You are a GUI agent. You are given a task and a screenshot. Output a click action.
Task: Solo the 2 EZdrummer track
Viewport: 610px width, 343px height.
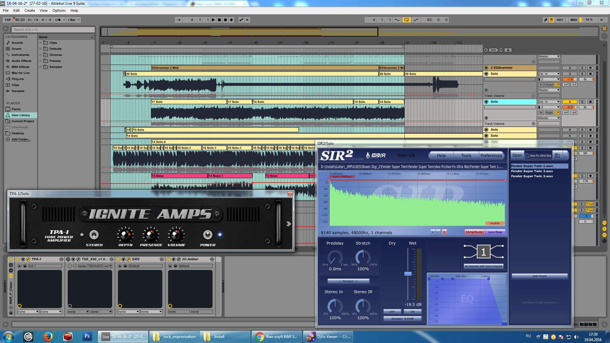[582, 68]
